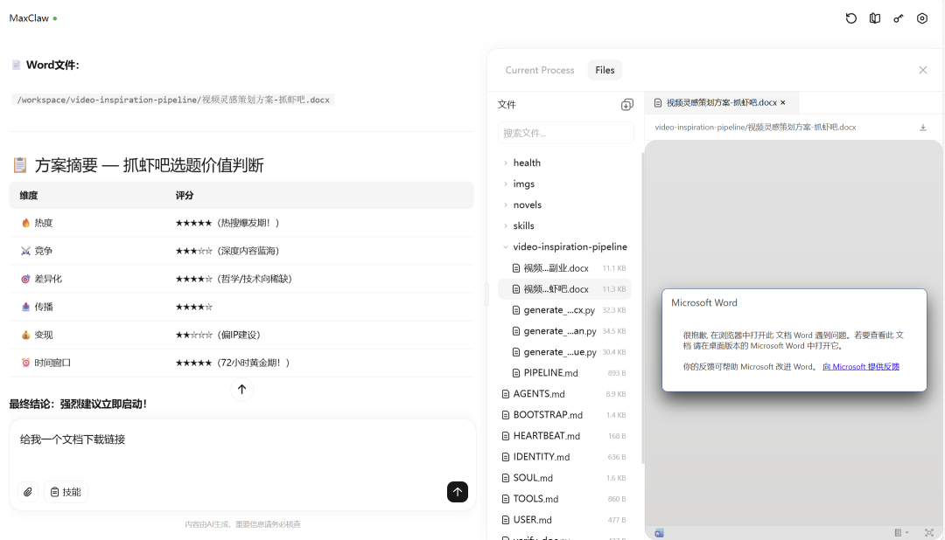Click the Word logo in viewer footer
The height and width of the screenshot is (540, 945).
659,532
